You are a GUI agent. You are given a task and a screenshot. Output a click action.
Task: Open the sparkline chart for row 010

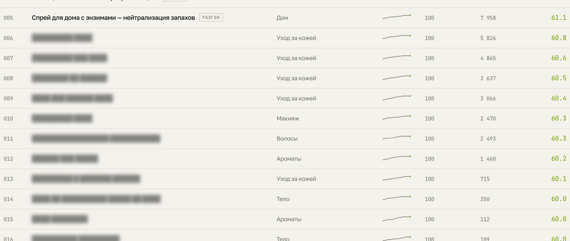pyautogui.click(x=397, y=118)
